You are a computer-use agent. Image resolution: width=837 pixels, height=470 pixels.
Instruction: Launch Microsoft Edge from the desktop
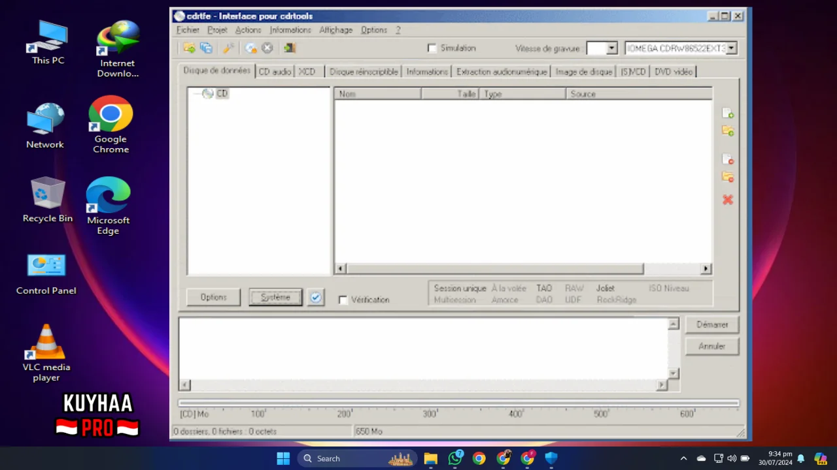point(109,206)
